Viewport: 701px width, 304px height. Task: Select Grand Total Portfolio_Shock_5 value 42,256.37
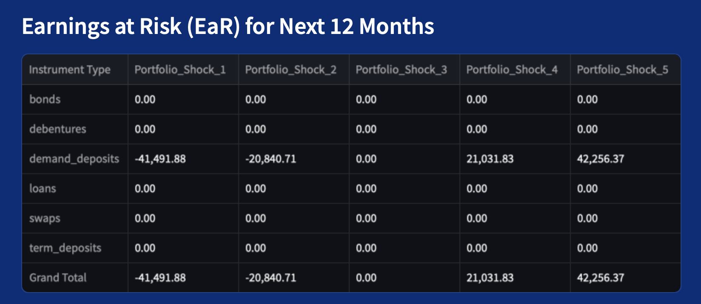[601, 278]
